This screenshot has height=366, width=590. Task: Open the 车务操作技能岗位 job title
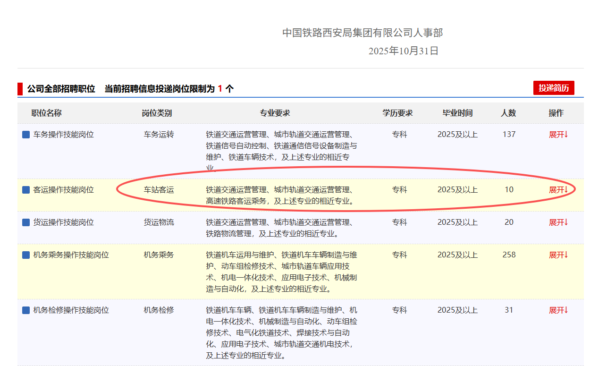coord(63,135)
